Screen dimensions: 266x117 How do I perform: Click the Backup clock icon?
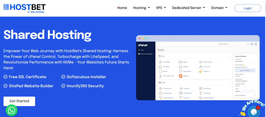(160, 71)
